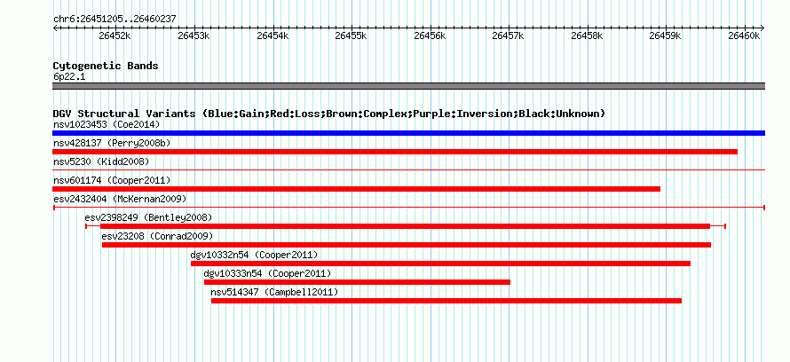790x362 pixels.
Task: Click the 26456k ruler tick label
Action: click(430, 35)
